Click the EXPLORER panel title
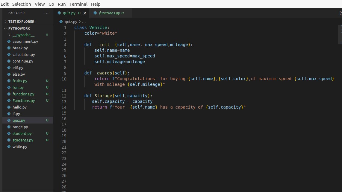The image size is (342, 192). point(16,13)
